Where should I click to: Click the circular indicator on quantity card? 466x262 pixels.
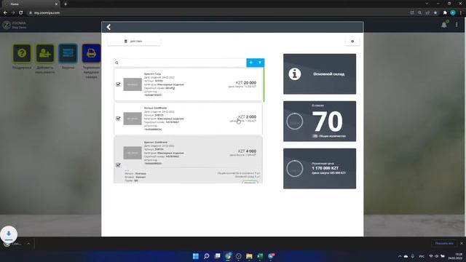pos(294,122)
